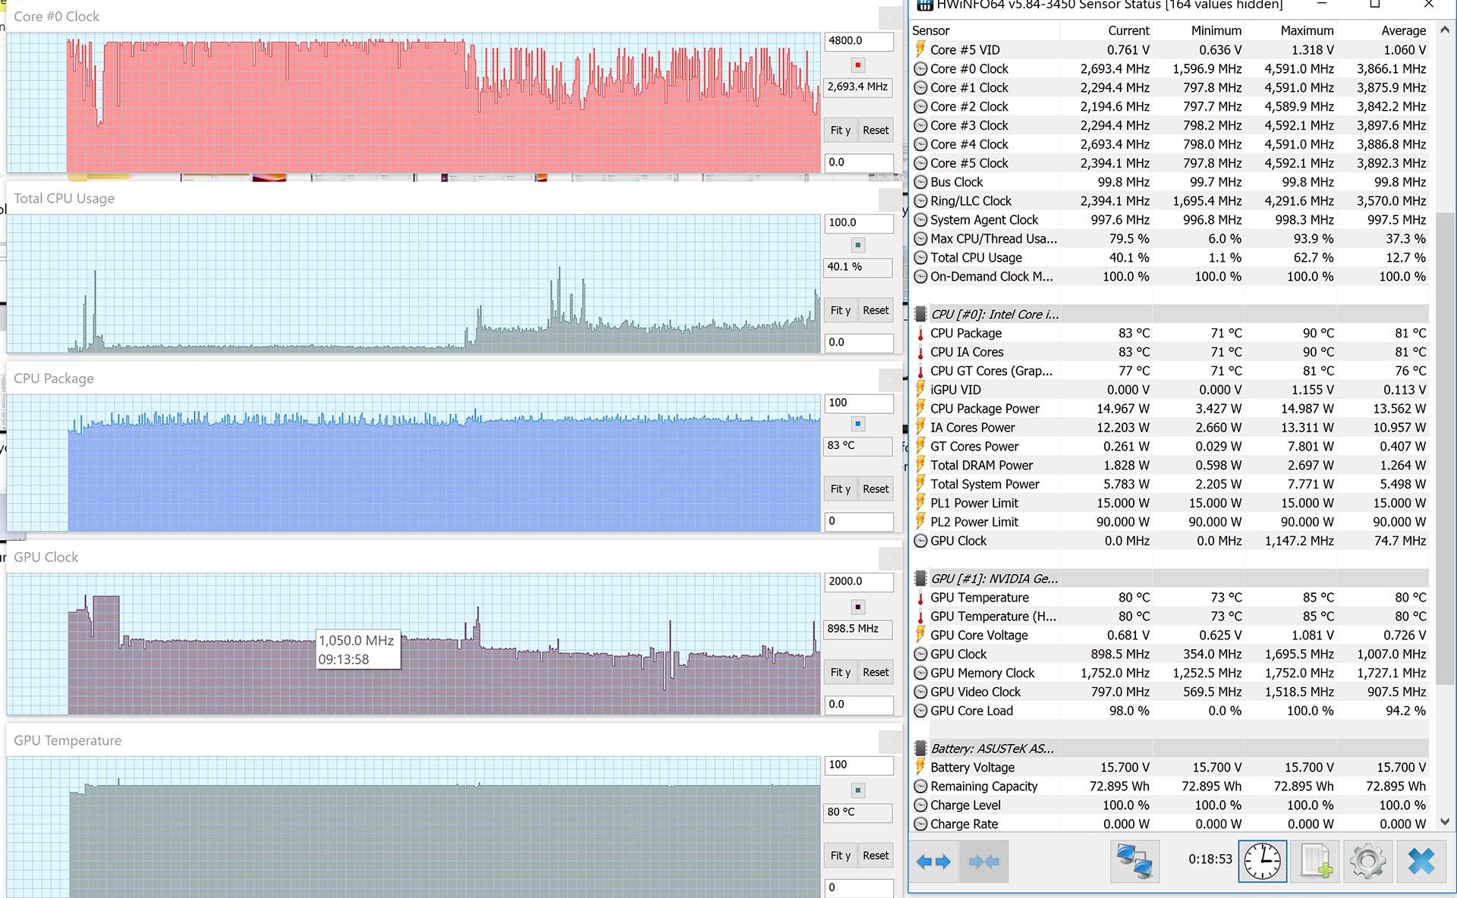Click the sensor list scrollbar down arrow
The image size is (1457, 898).
[1444, 822]
